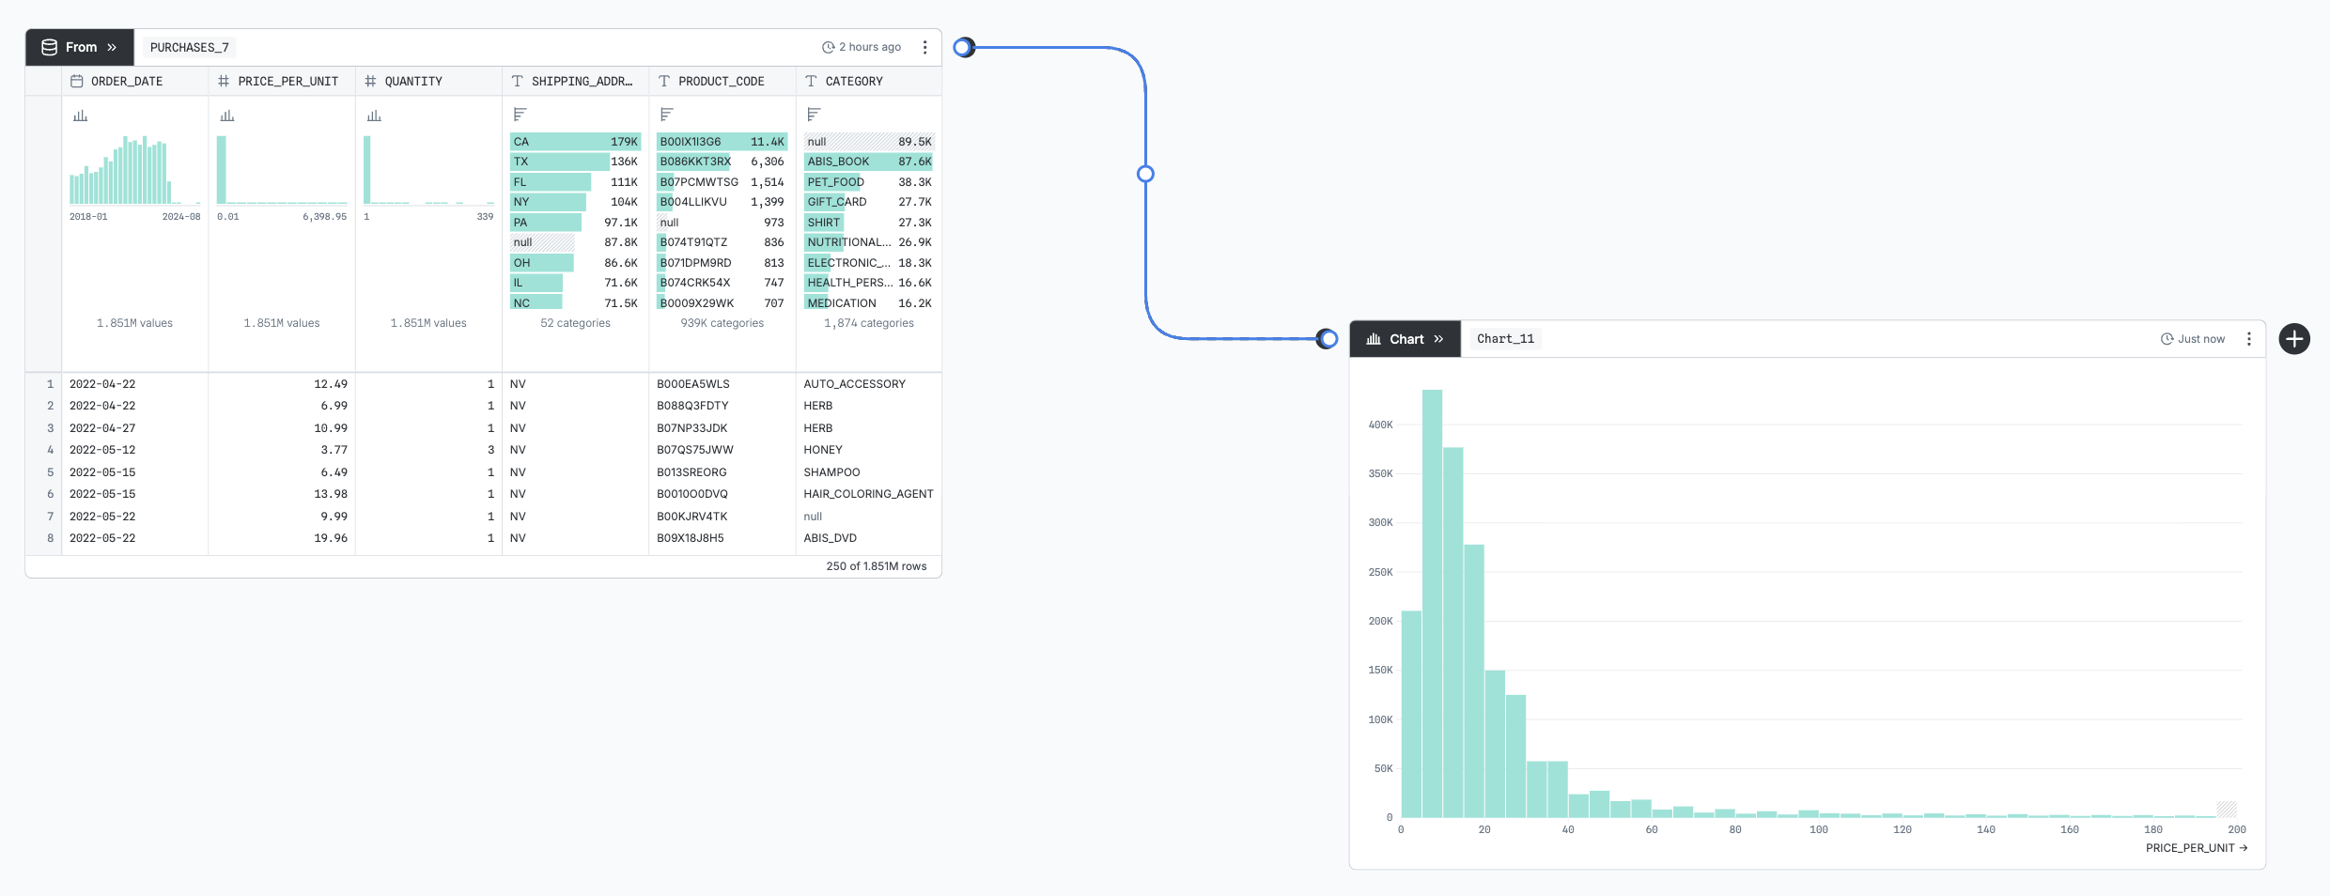Screen dimensions: 2330x896
Task: Click the black plus add-node button
Action: (x=2293, y=339)
